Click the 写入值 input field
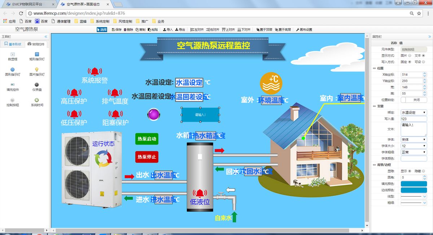433x235 pixels. click(414, 119)
